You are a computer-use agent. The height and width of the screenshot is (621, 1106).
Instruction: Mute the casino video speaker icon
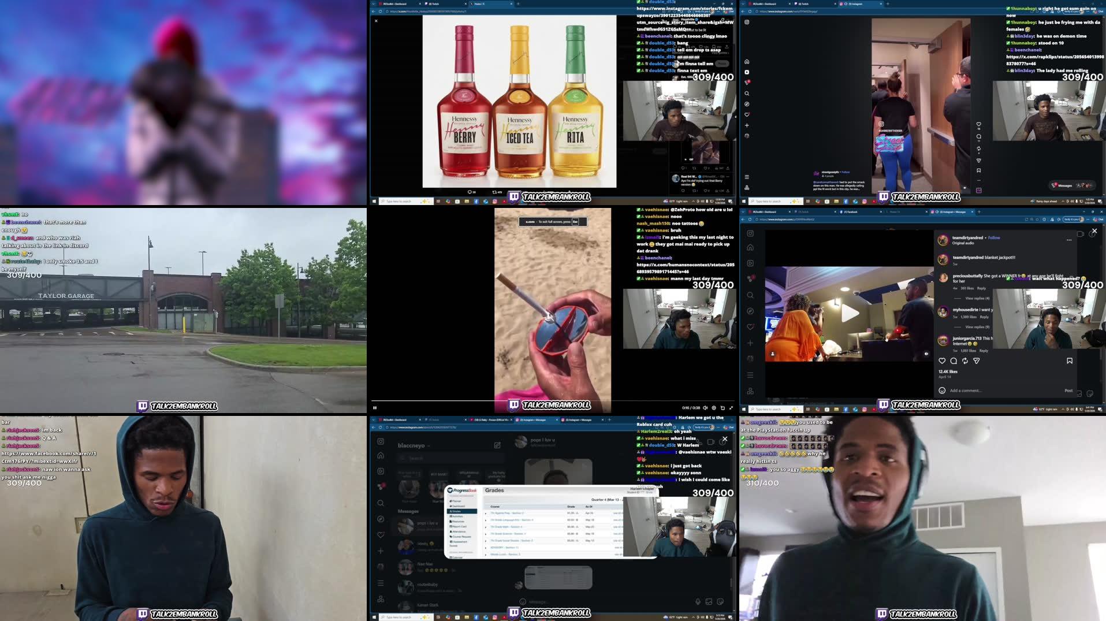926,354
